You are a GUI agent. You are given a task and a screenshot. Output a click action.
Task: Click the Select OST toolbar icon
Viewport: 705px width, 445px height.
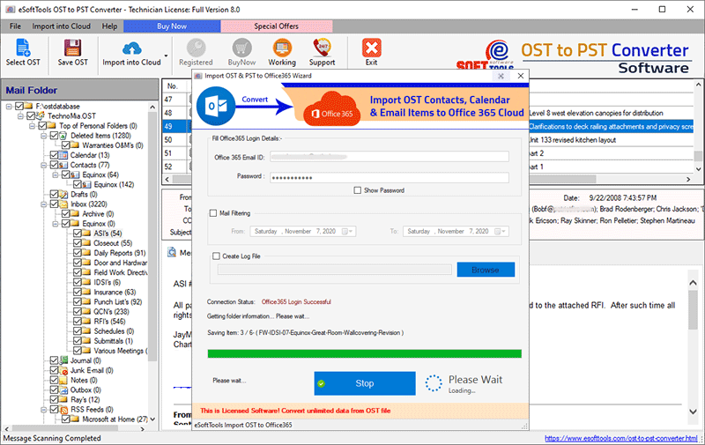click(x=23, y=50)
